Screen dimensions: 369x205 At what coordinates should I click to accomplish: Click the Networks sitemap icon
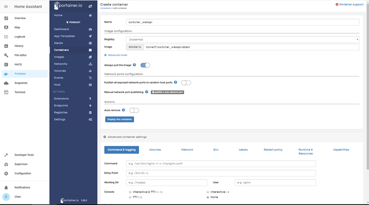tap(90, 64)
